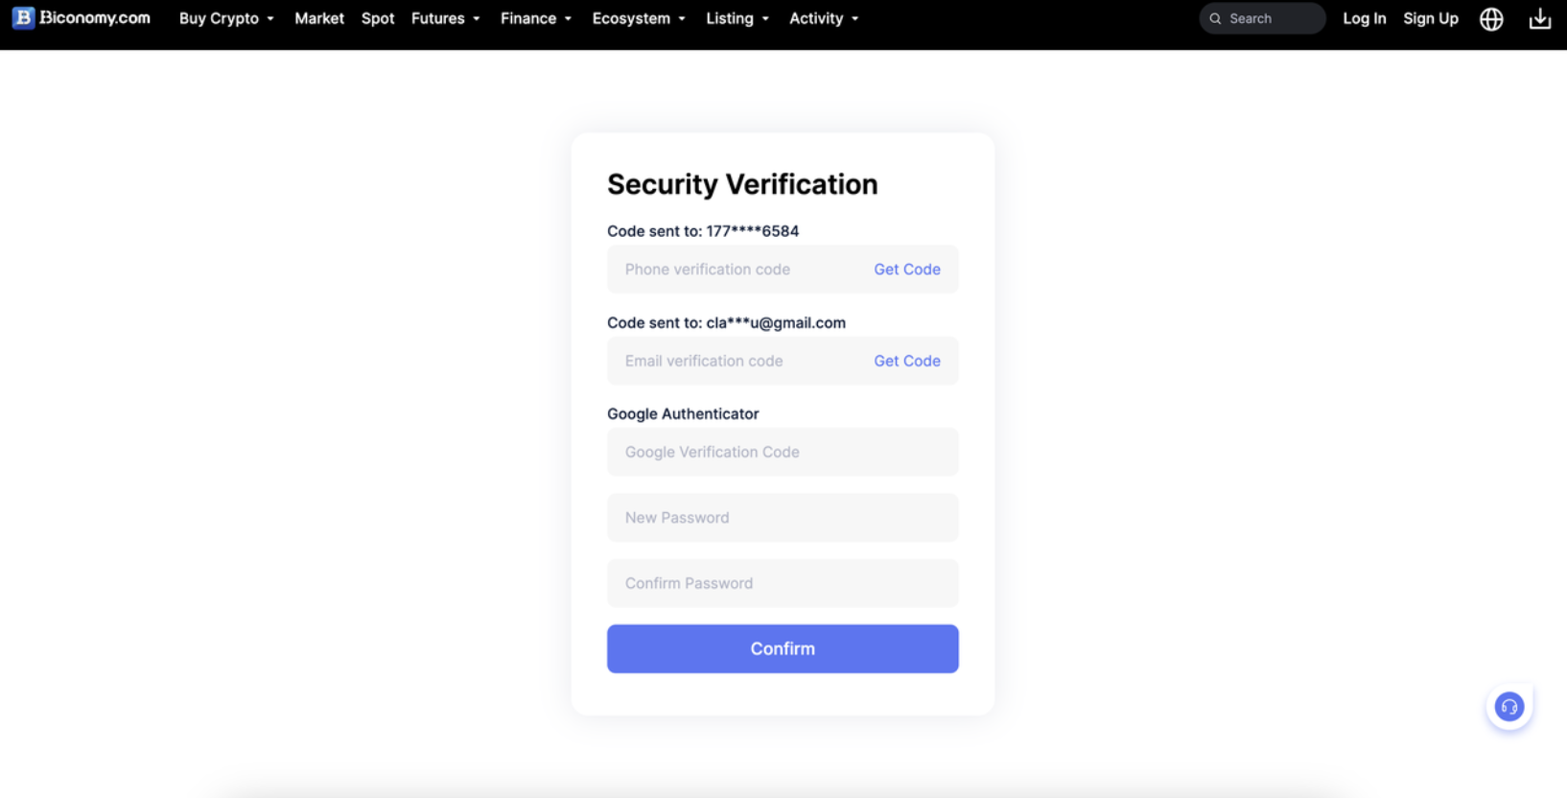Click the Log In link
Screen dimensions: 1567x798
pos(1364,19)
